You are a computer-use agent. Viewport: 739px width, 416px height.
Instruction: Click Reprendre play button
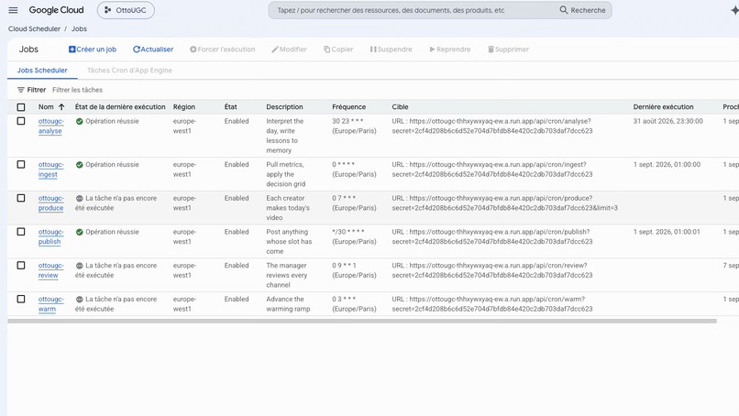pos(450,49)
